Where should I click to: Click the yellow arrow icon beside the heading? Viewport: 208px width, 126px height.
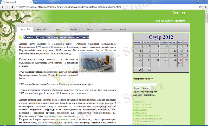(x=20, y=37)
